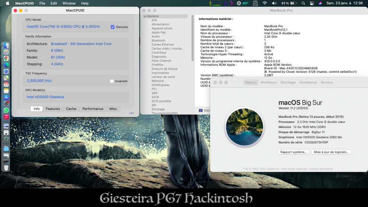The image size is (368, 207).
Task: Open the Maps app in the dock
Action: click(x=6, y=78)
